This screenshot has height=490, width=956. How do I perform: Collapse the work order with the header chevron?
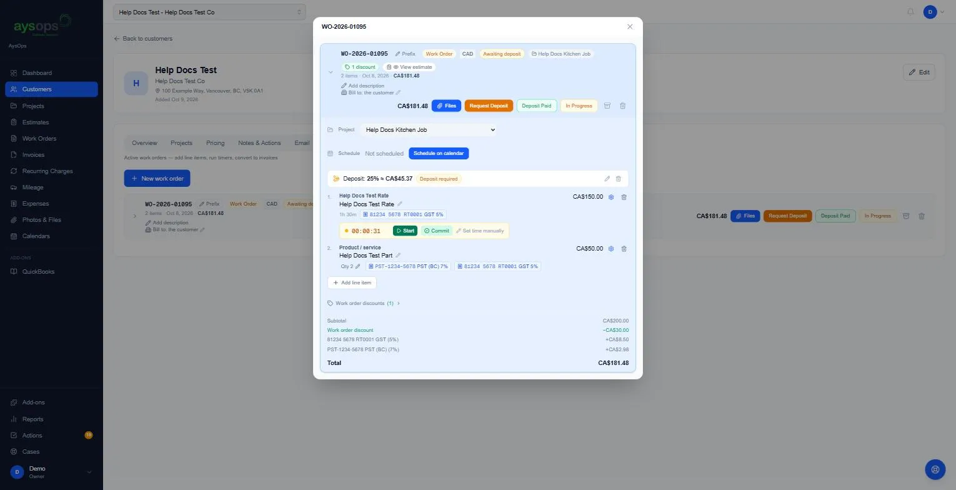coord(331,72)
